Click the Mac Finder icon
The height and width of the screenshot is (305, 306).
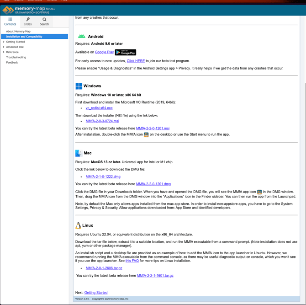coord(79,153)
